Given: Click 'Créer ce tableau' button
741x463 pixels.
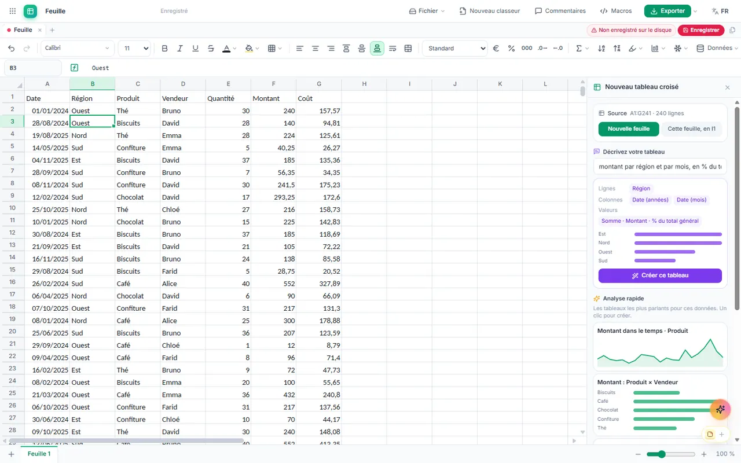Looking at the screenshot, I should click(x=660, y=275).
